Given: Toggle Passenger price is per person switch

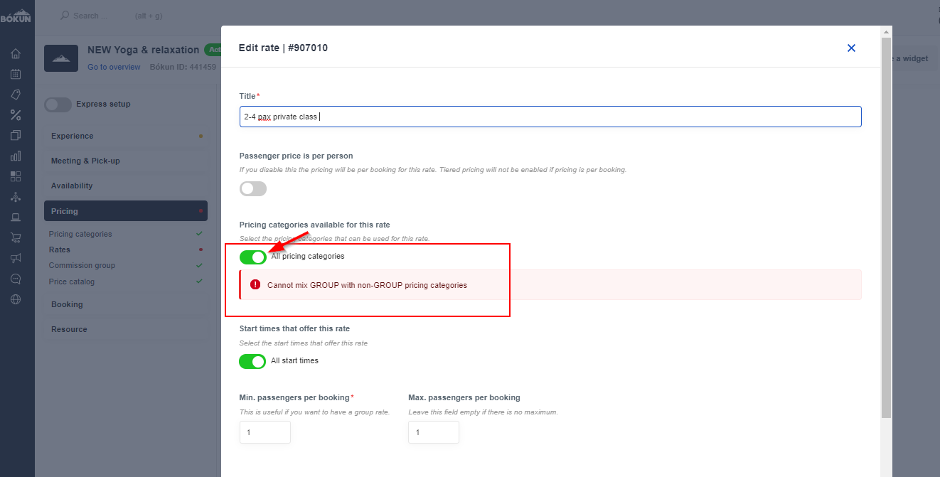Looking at the screenshot, I should [253, 188].
